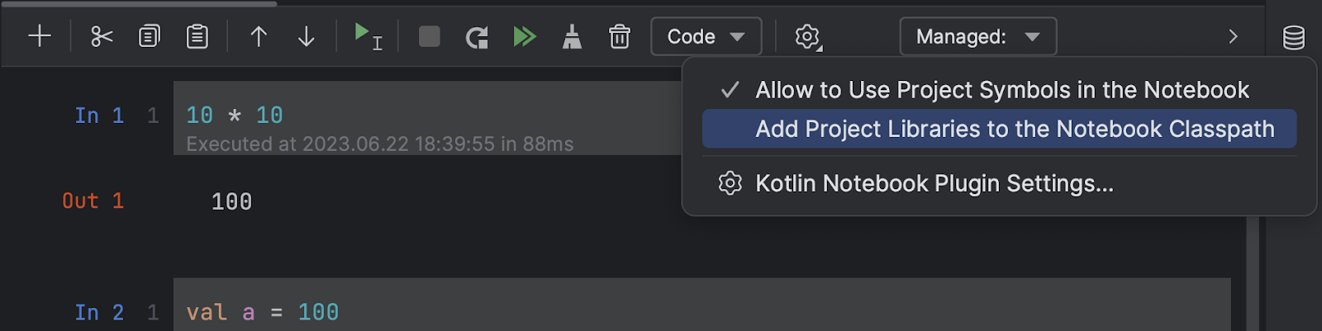The width and height of the screenshot is (1322, 331).
Task: Open the notebook settings gear menu
Action: coord(808,36)
